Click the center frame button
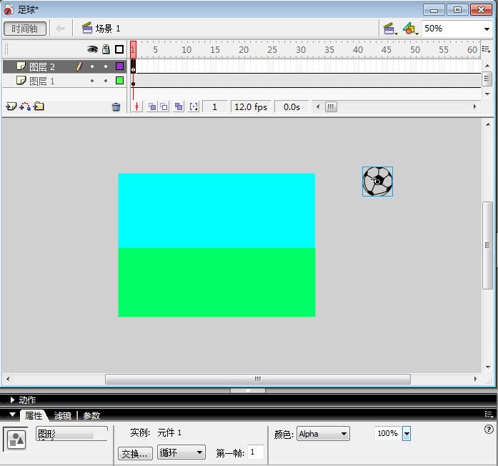This screenshot has height=466, width=498. click(137, 106)
